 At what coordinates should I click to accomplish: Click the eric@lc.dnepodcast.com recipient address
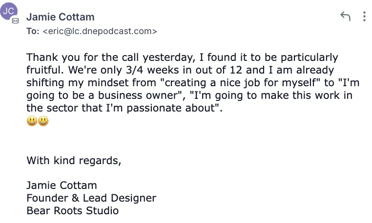[x=100, y=32]
